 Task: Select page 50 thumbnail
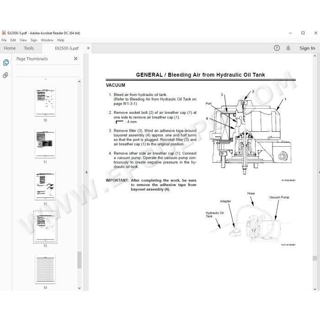(x=45, y=102)
